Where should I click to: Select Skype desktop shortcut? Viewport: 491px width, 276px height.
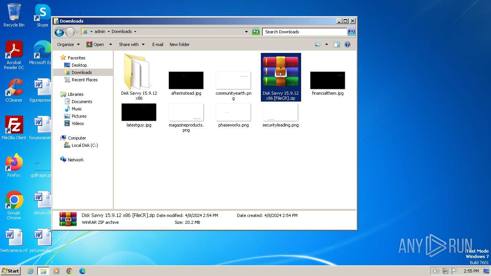pos(42,15)
